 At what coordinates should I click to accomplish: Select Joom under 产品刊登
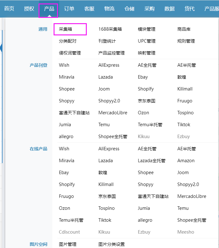(x=104, y=89)
